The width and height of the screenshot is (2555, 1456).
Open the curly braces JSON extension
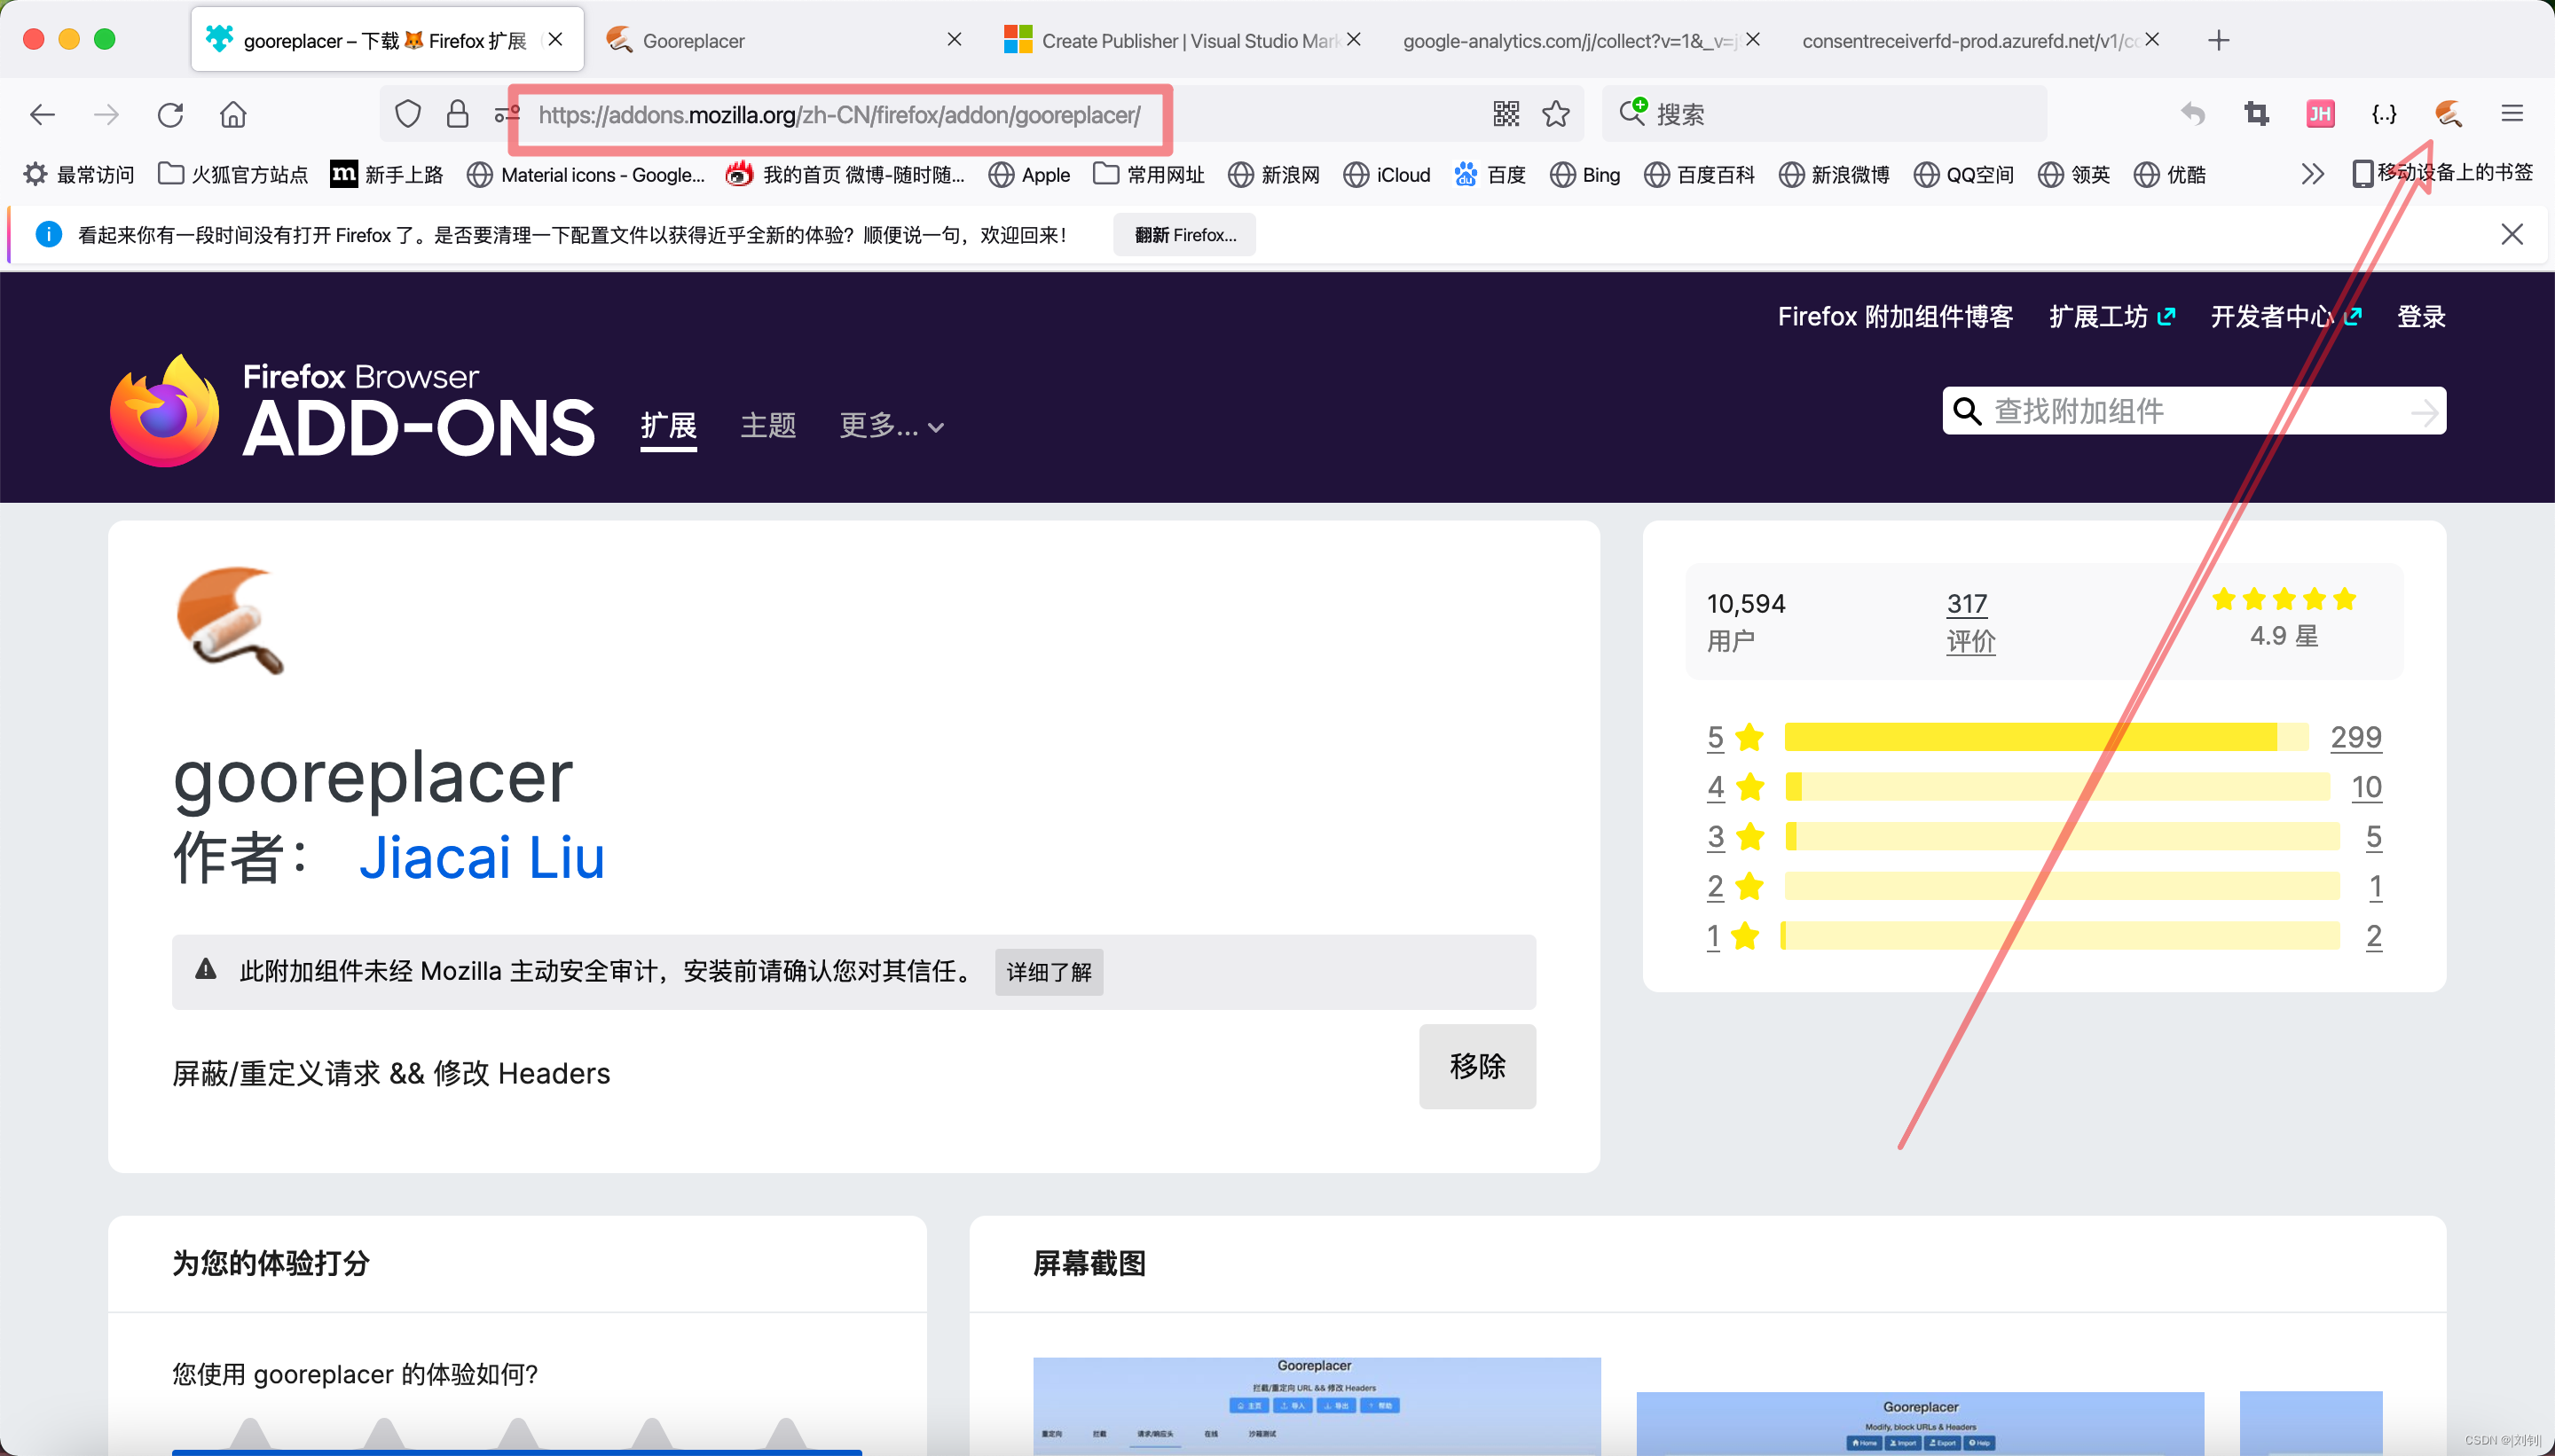tap(2384, 114)
